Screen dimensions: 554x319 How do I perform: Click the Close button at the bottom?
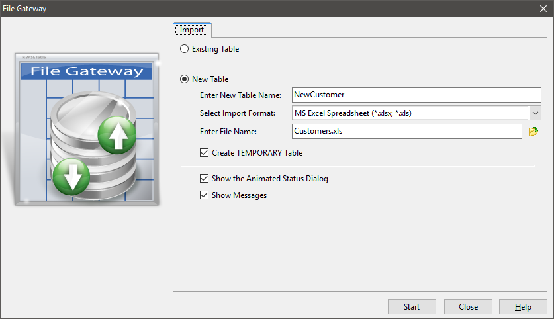point(469,307)
